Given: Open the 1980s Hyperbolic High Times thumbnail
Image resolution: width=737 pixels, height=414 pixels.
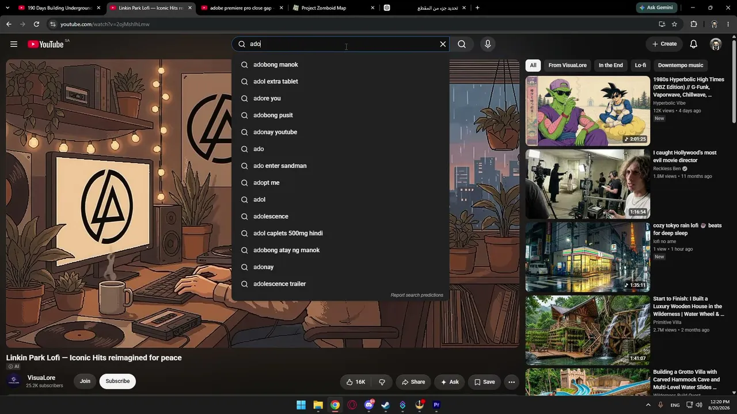Looking at the screenshot, I should pos(588,111).
